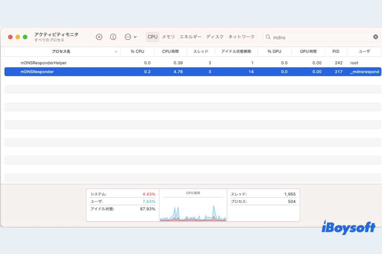Select the mDNSResponder process name
Viewport: 382px width, 254px height.
[x=37, y=72]
